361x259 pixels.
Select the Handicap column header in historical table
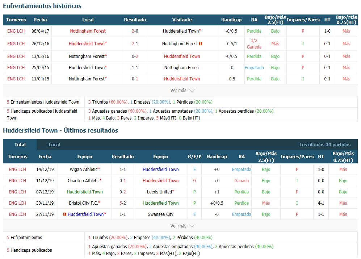(x=231, y=20)
